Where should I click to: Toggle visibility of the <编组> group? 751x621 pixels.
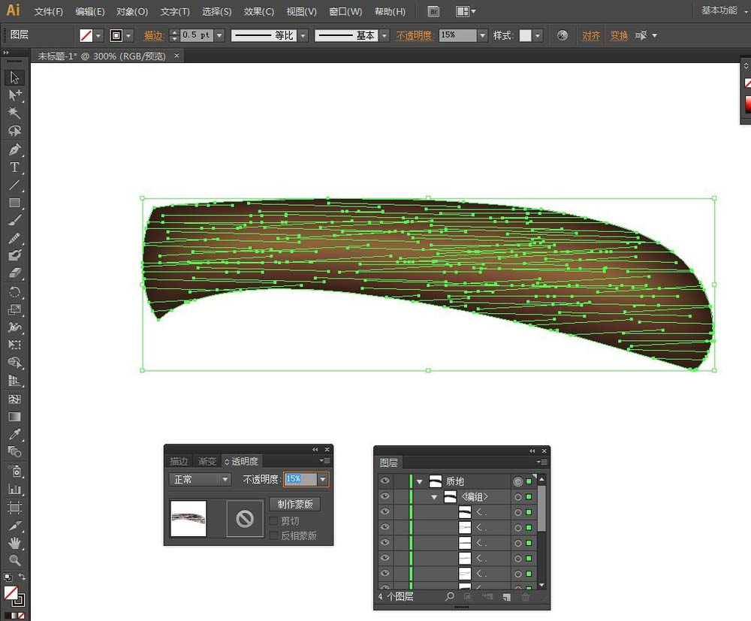(x=385, y=496)
